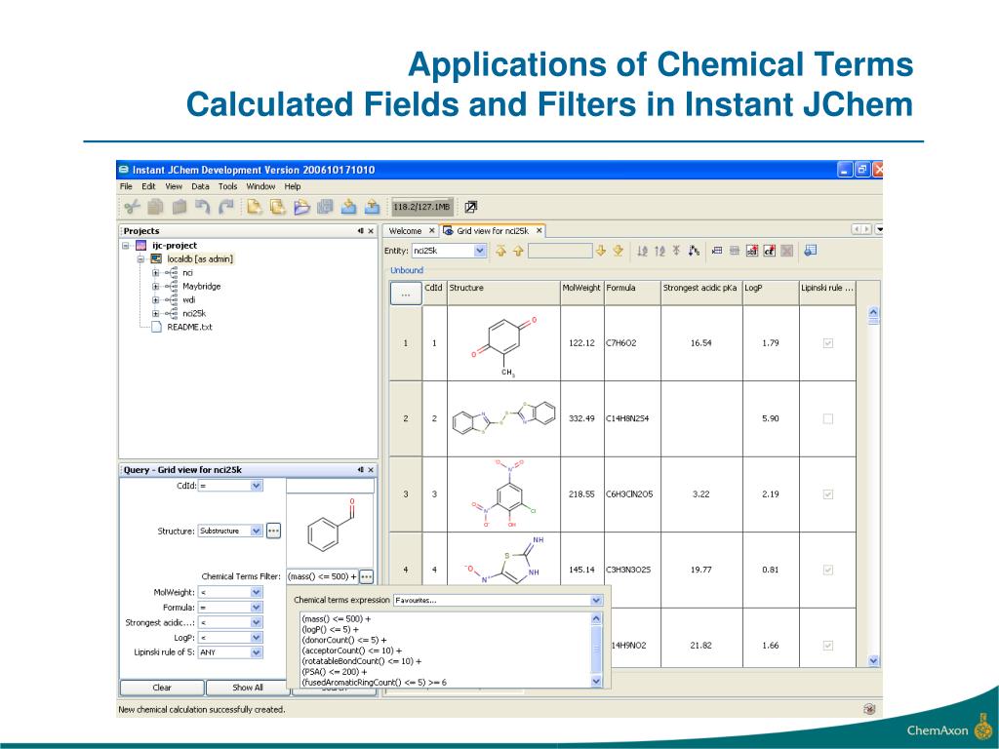Open the Lipinski rule of 5 ANY dropdown

257,652
